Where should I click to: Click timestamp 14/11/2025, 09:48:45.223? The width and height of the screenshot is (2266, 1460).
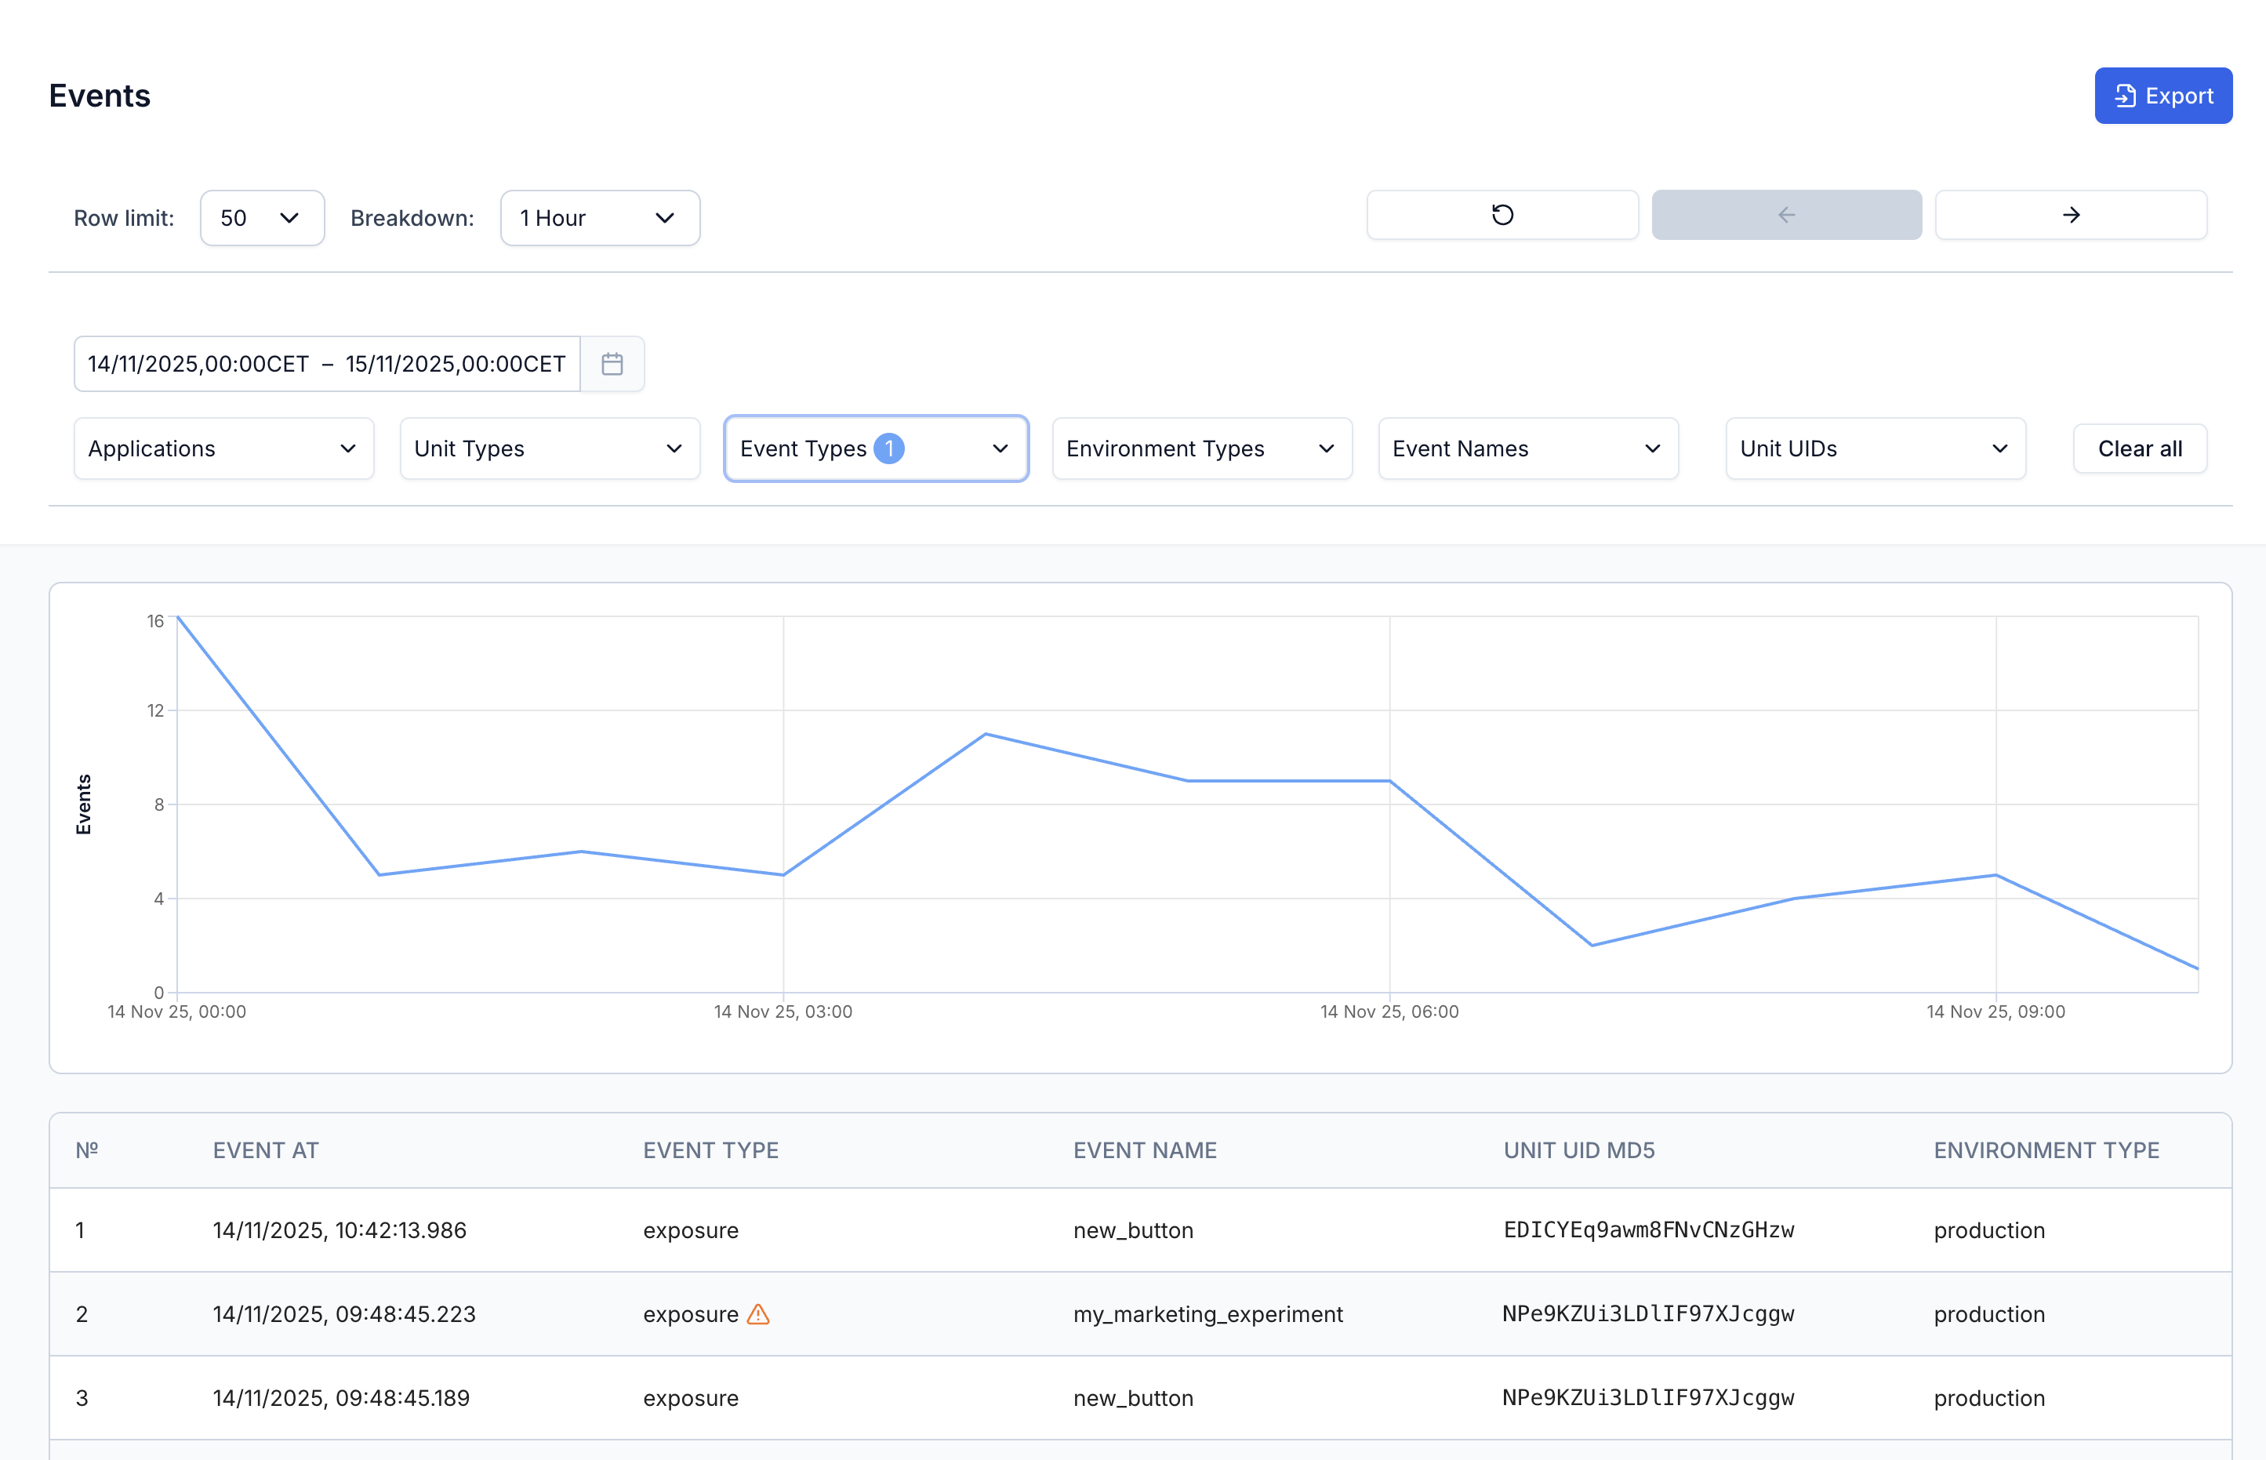(x=344, y=1314)
